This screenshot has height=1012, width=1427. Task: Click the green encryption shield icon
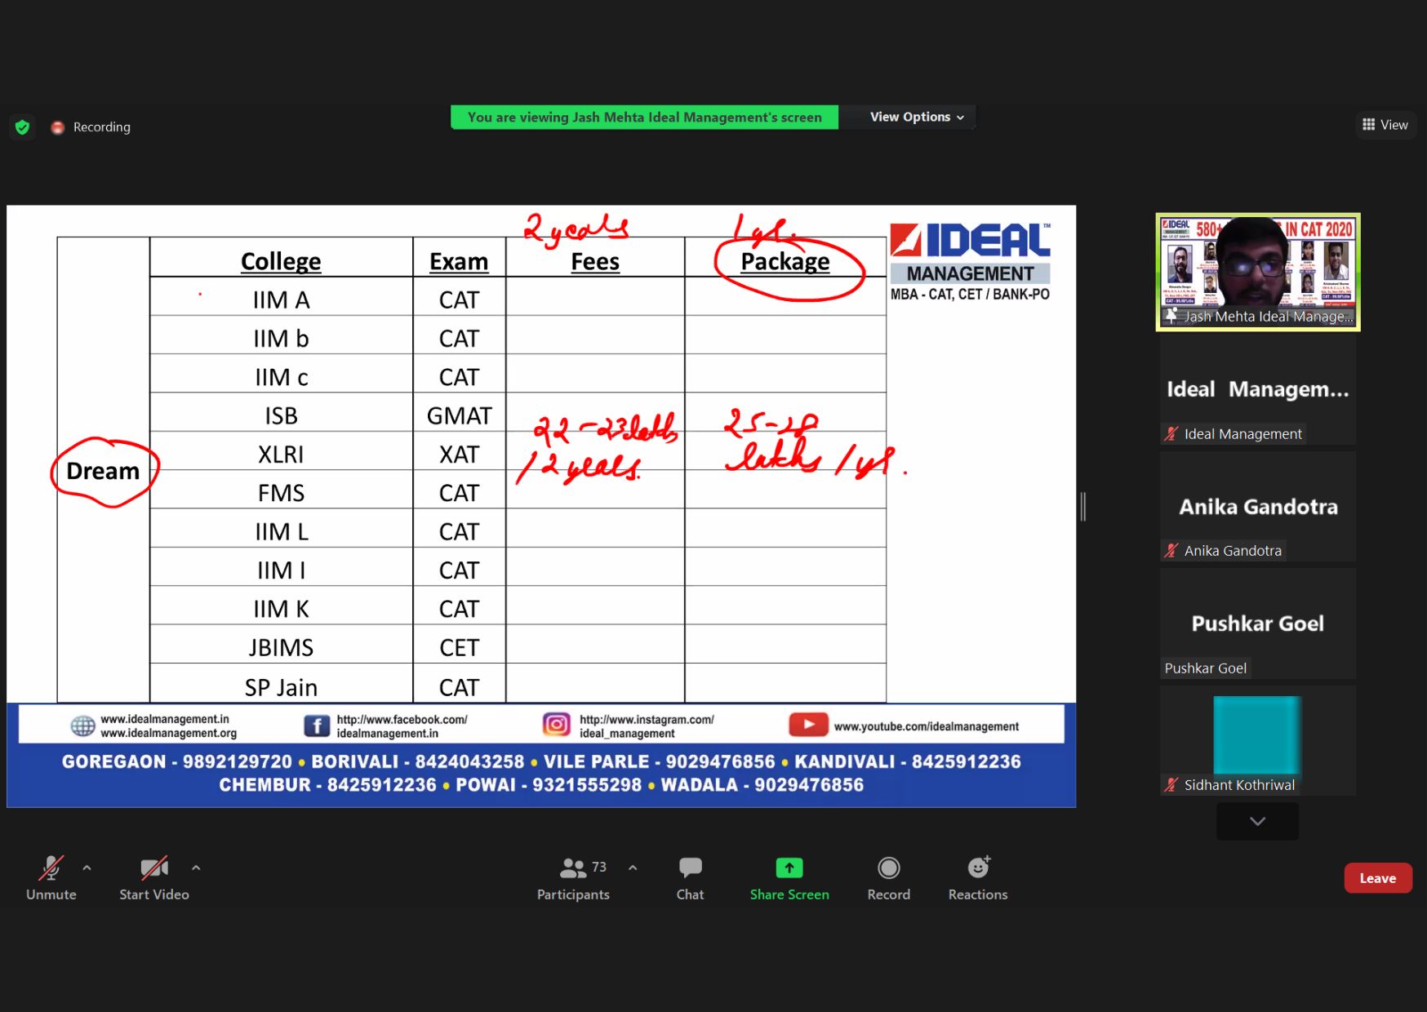23,126
